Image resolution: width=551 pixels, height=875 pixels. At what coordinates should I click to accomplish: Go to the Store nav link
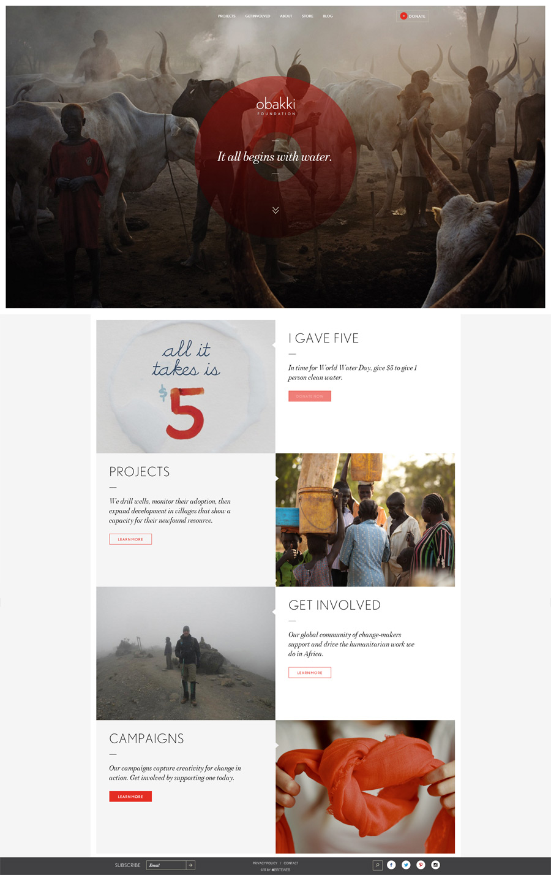coord(307,16)
